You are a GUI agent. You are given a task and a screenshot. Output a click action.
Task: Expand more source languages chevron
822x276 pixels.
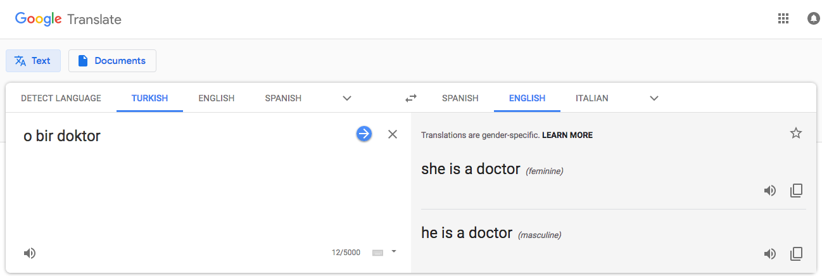(347, 98)
